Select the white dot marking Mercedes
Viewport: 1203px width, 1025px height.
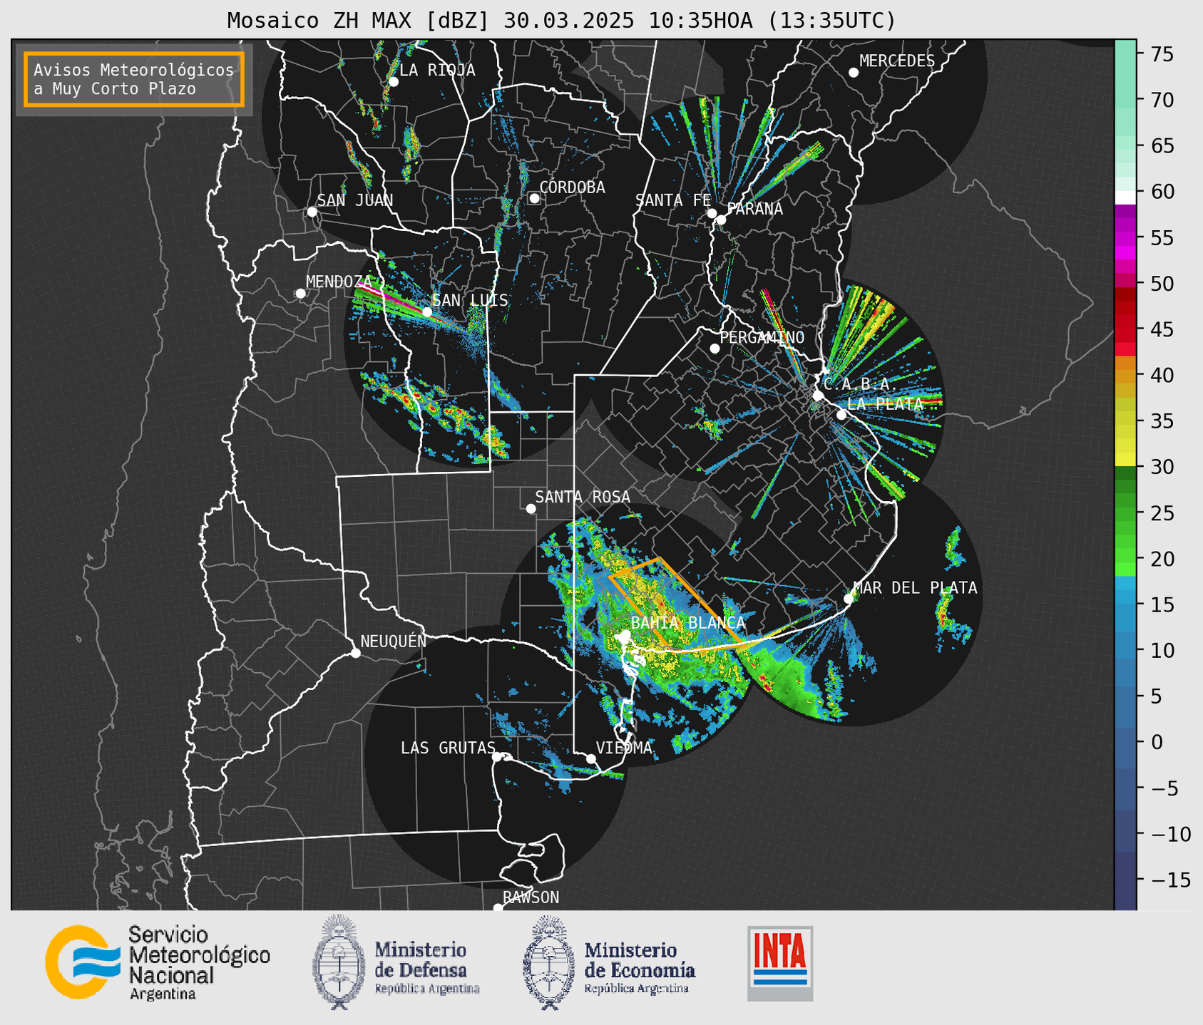[x=853, y=73]
